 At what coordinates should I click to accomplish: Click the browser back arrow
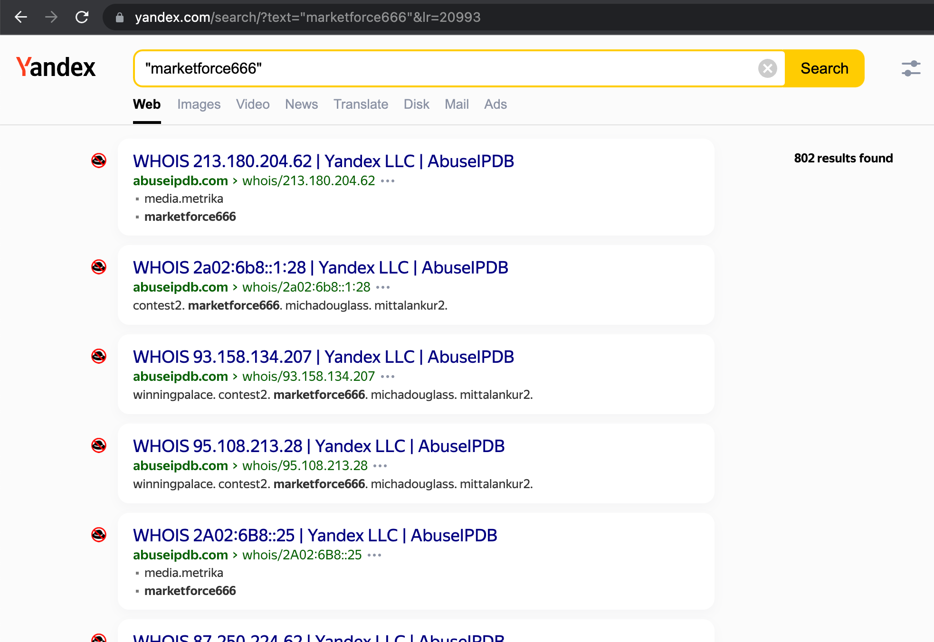[21, 17]
